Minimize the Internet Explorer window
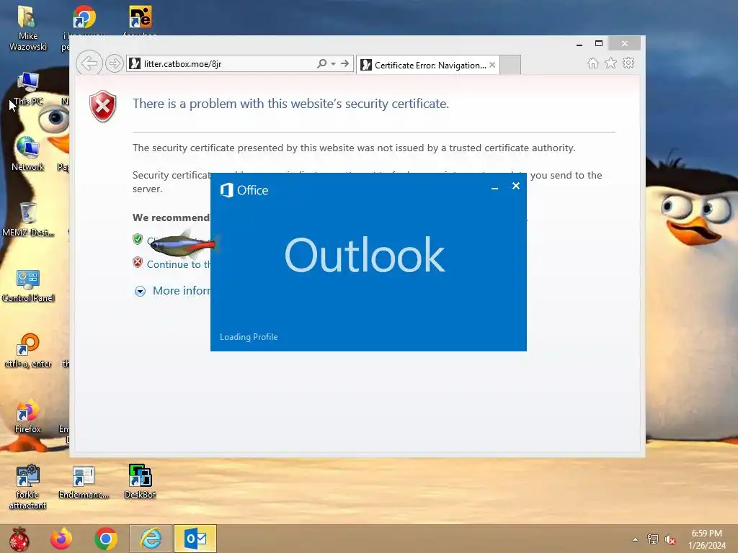Viewport: 738px width, 553px height. 579,44
